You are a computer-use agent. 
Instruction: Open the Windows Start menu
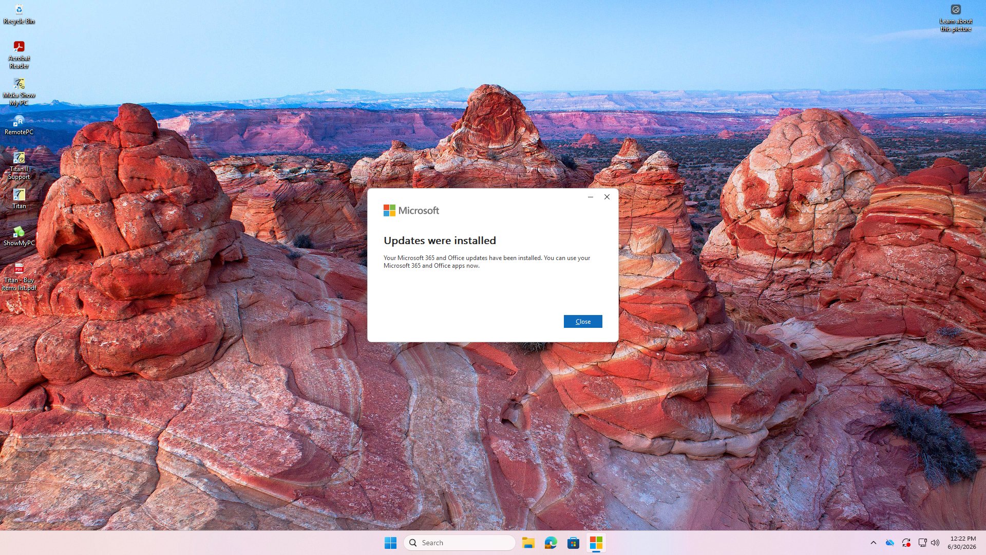390,543
